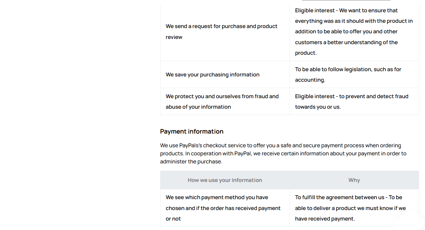Click the phrase "abuse of your information"
The width and height of the screenshot is (425, 230).
point(198,107)
